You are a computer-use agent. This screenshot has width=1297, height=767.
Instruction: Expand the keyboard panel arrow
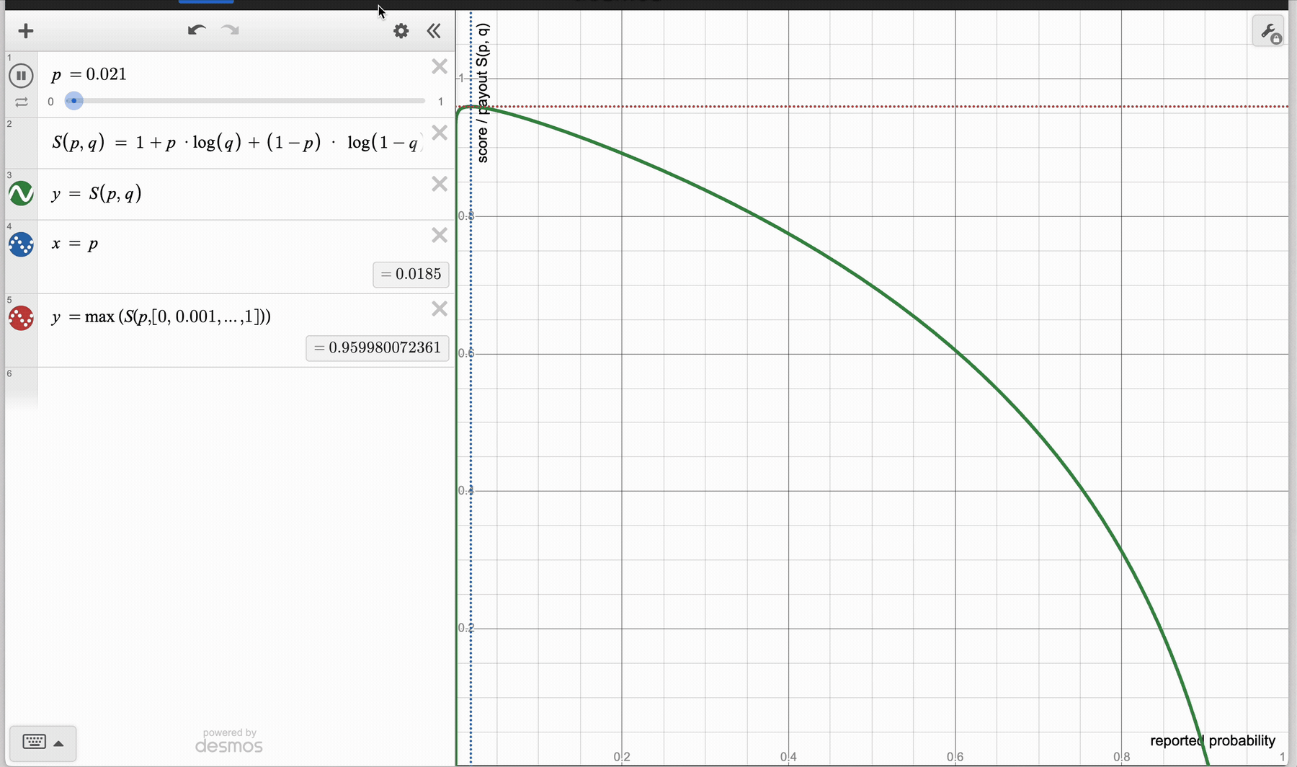[59, 743]
